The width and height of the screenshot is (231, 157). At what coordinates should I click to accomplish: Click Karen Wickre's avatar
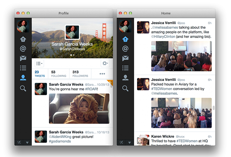[143, 140]
